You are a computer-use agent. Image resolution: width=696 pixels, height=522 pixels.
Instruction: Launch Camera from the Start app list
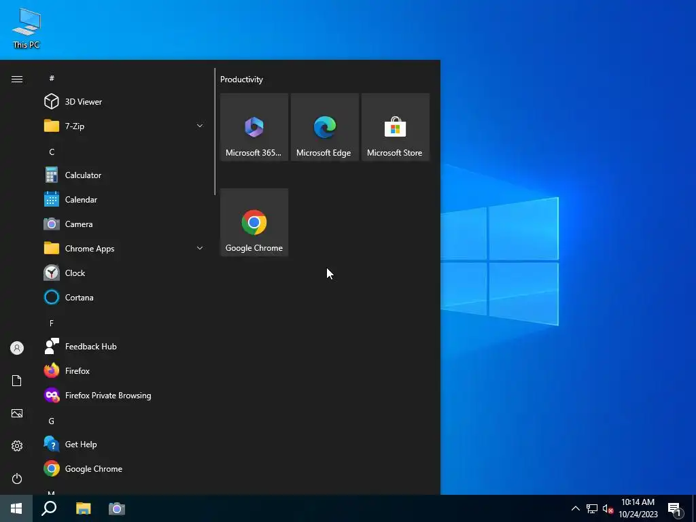[124, 224]
